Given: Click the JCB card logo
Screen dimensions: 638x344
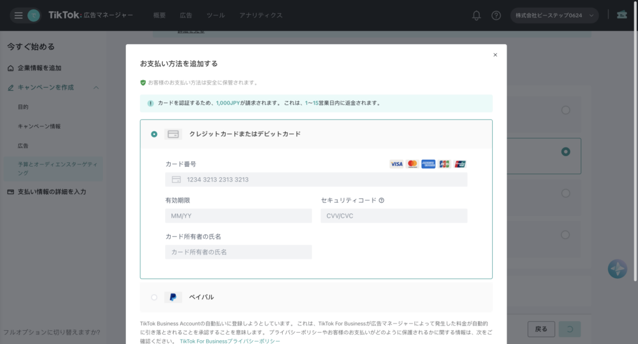Looking at the screenshot, I should (x=444, y=164).
